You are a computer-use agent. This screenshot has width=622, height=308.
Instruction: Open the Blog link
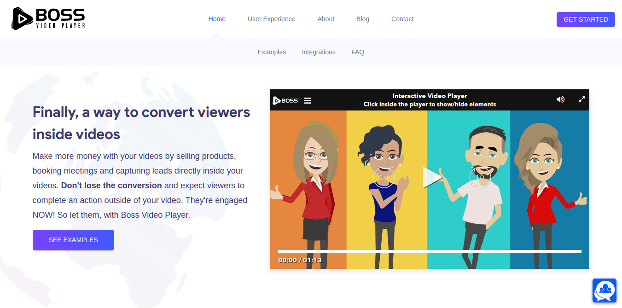coord(362,19)
